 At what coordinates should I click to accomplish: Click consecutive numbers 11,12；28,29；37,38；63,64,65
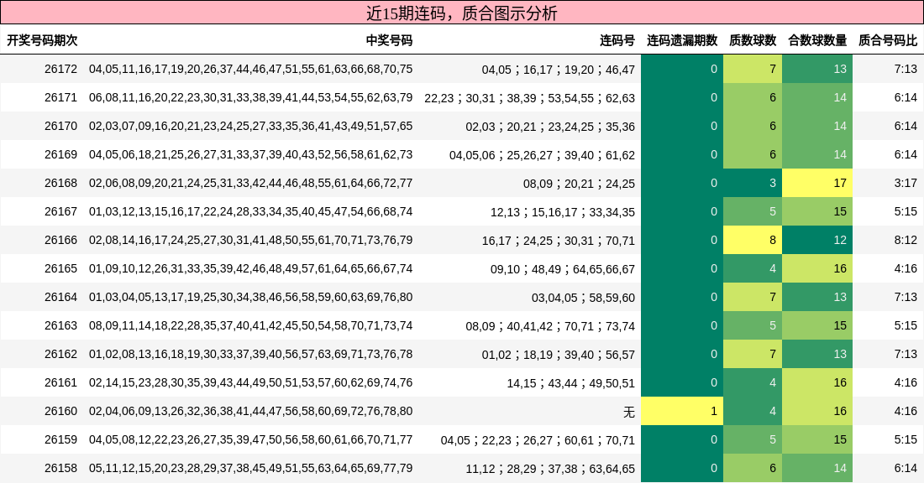point(550,469)
